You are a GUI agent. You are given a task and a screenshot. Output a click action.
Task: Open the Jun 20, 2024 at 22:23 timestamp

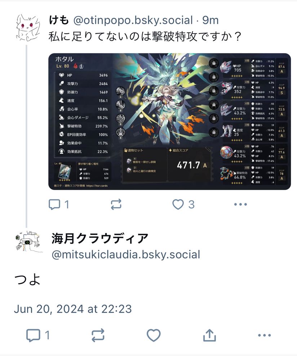point(73,309)
